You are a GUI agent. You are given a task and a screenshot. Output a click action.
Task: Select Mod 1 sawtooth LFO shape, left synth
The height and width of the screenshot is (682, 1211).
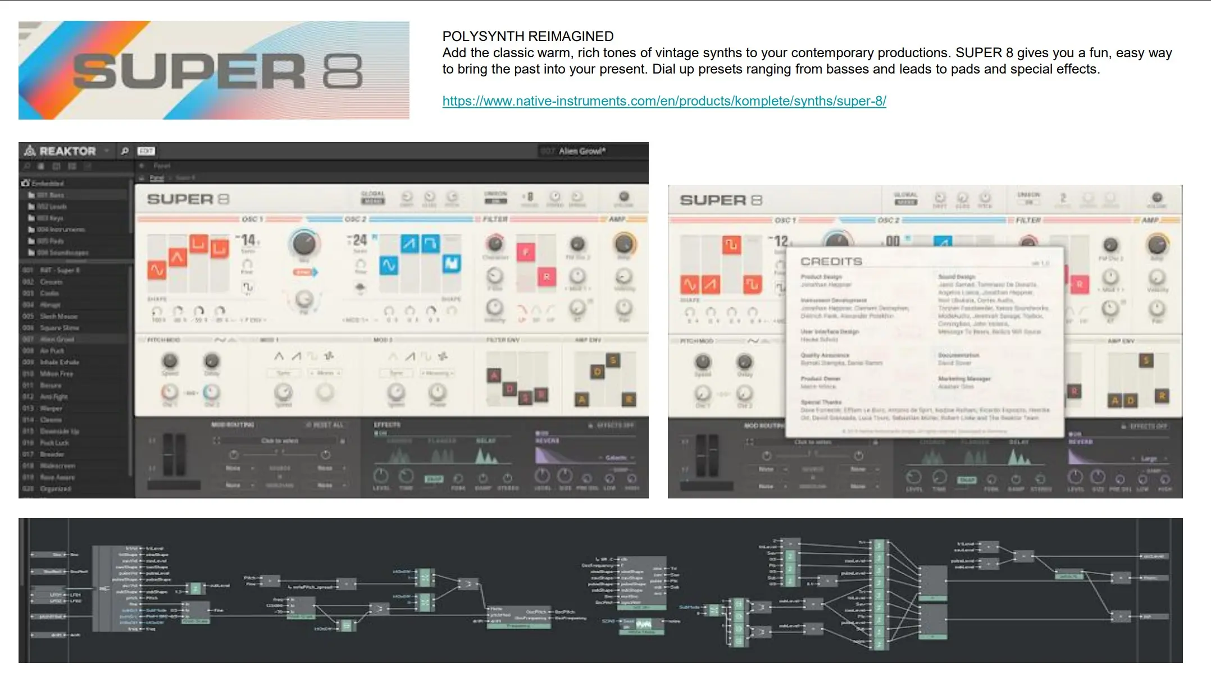pos(296,356)
